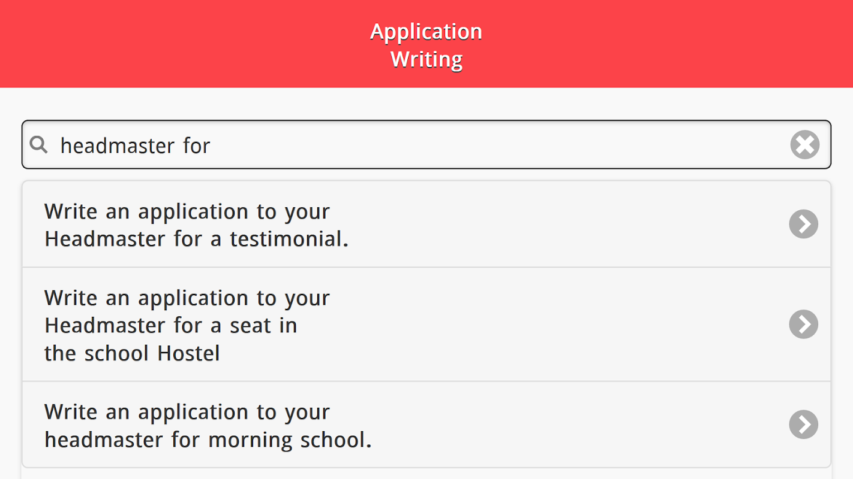Viewport: 853px width, 479px height.
Task: Tap "headmaster for morning school." text line
Action: pos(208,440)
